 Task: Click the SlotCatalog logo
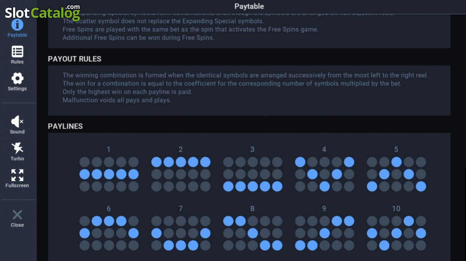tap(42, 12)
